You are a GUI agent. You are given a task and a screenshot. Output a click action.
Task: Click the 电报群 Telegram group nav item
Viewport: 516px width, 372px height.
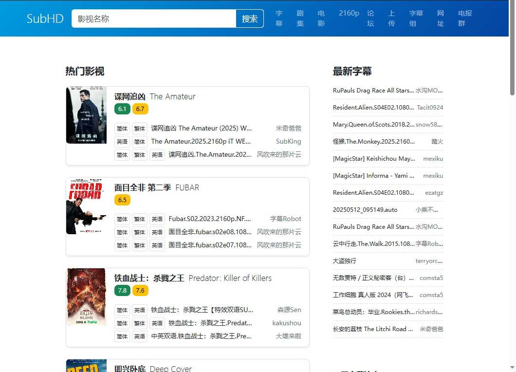click(463, 18)
